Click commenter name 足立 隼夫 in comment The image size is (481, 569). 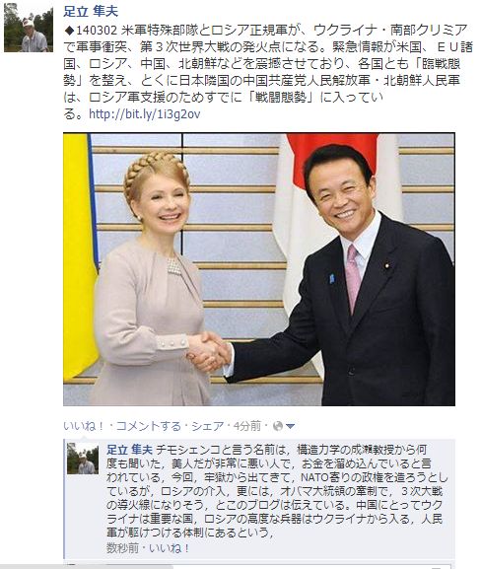pyautogui.click(x=129, y=450)
